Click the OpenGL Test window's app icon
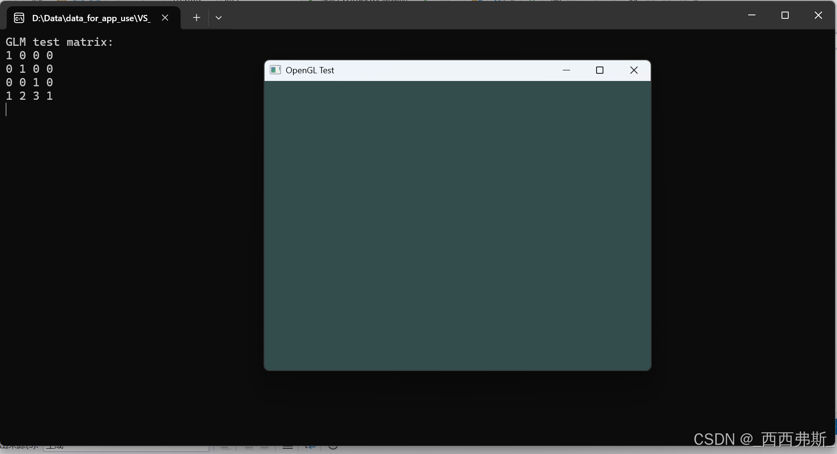 (275, 70)
